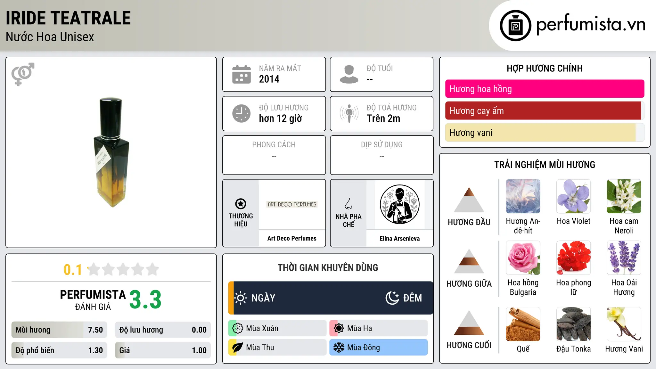Click the moon icon beside ĐÊM

pyautogui.click(x=392, y=298)
